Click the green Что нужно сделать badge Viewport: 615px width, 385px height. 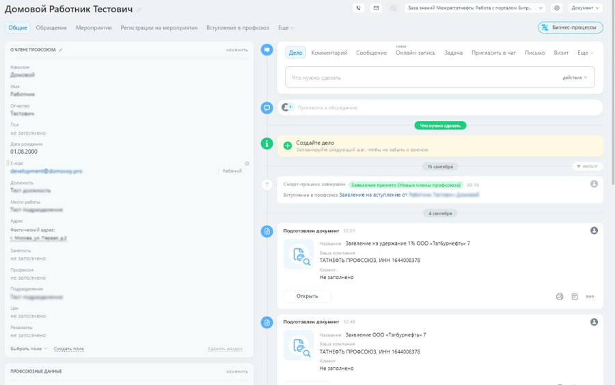[x=440, y=126]
